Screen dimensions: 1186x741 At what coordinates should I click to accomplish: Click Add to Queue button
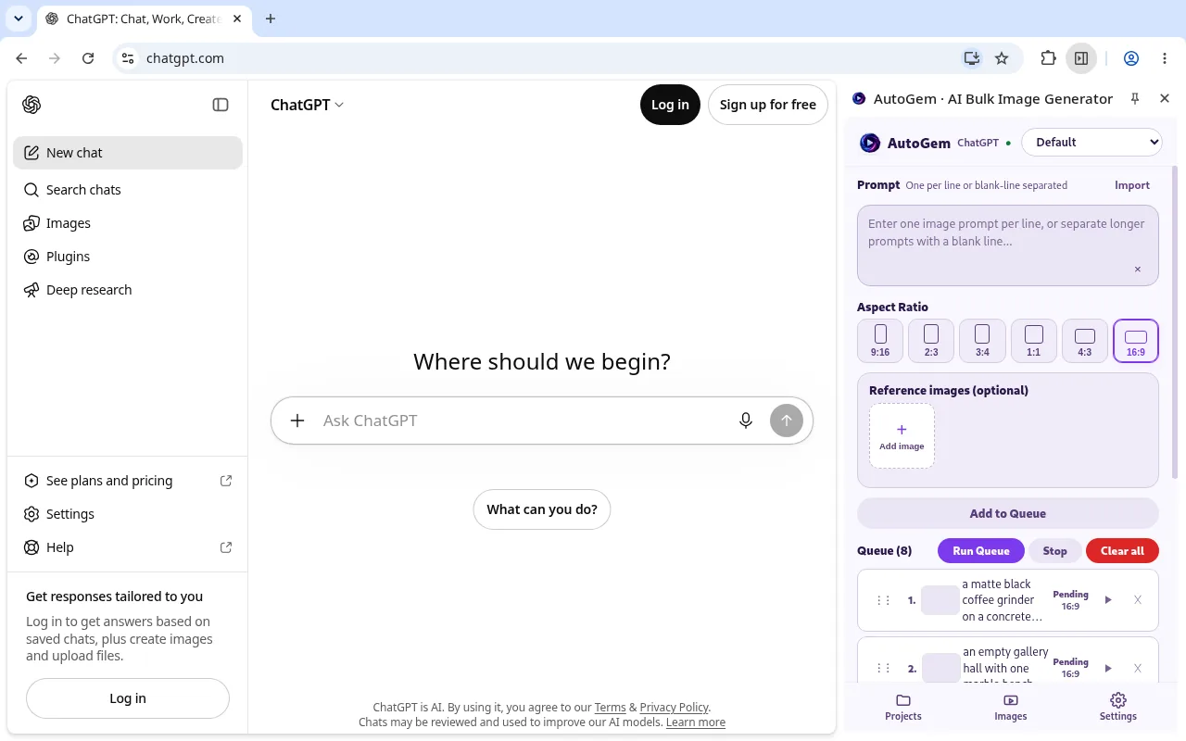pos(1008,513)
